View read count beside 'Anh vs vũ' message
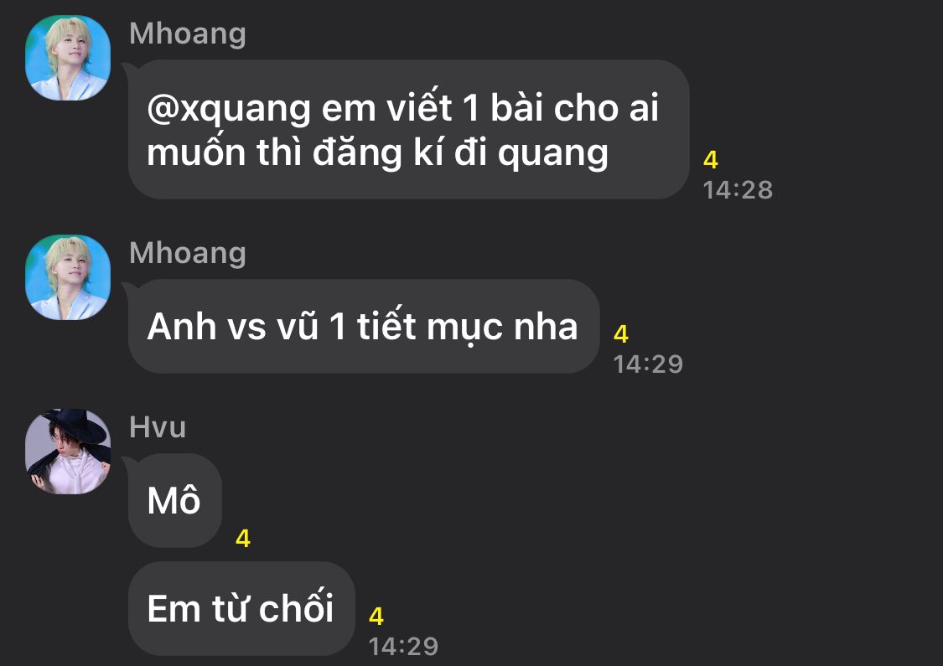 [621, 334]
